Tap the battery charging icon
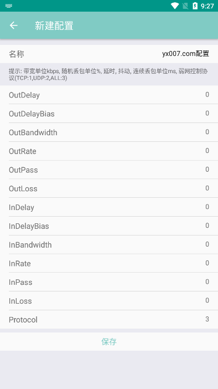Image resolution: width=218 pixels, height=389 pixels. pos(195,6)
